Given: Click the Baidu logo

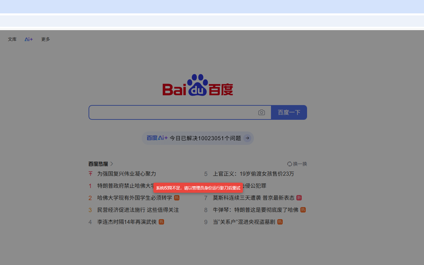Looking at the screenshot, I should 198,85.
